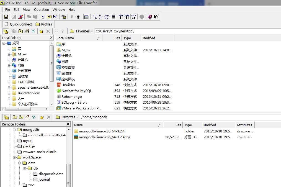Go to local home folder

point(27,31)
